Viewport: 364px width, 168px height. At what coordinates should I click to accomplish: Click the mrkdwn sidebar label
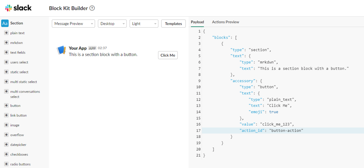[16, 43]
